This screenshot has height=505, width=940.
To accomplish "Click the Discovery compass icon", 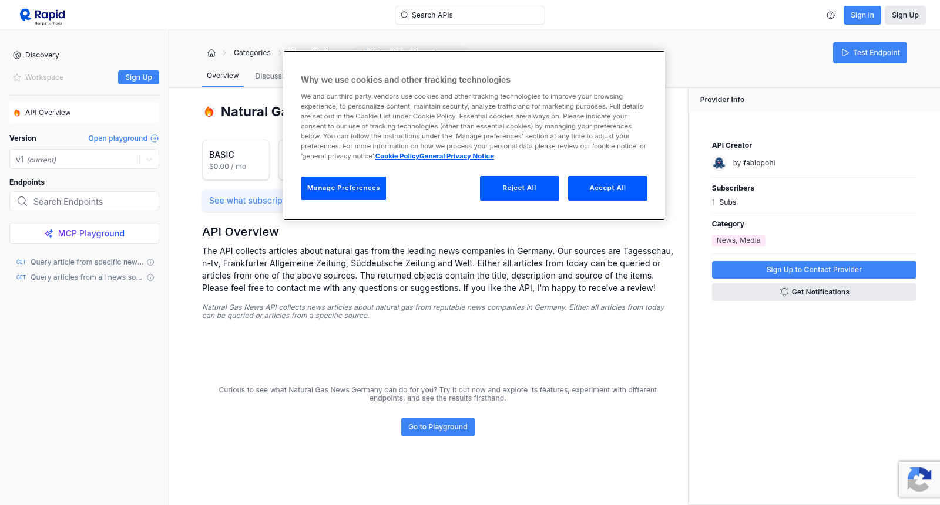I will (17, 55).
